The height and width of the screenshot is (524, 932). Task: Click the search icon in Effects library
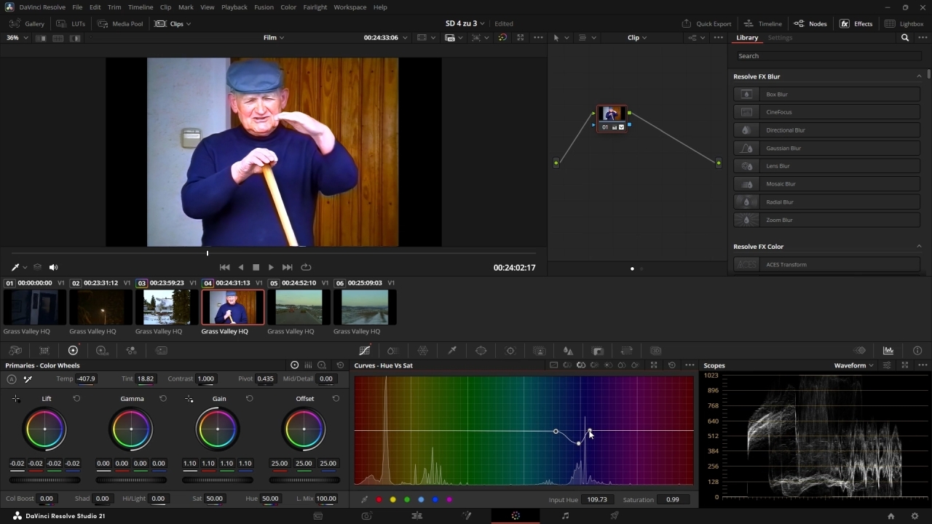905,37
